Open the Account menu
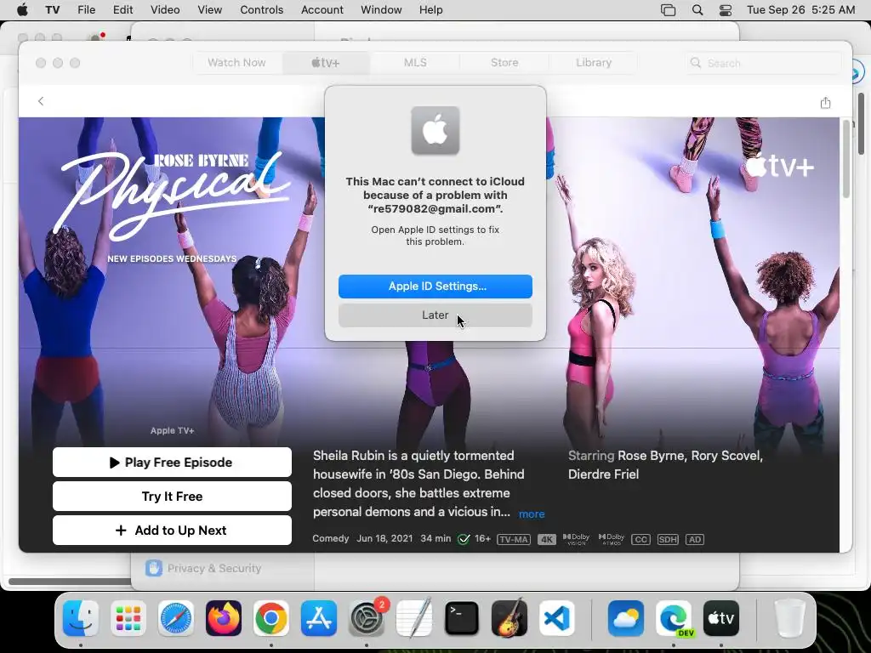871x653 pixels. pyautogui.click(x=322, y=10)
